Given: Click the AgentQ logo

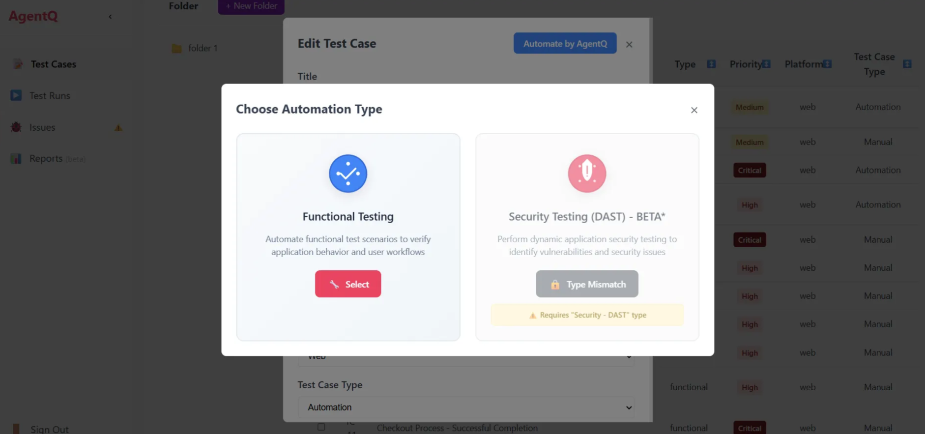Looking at the screenshot, I should pyautogui.click(x=32, y=15).
